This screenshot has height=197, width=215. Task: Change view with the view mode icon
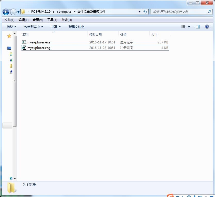coord(183,27)
